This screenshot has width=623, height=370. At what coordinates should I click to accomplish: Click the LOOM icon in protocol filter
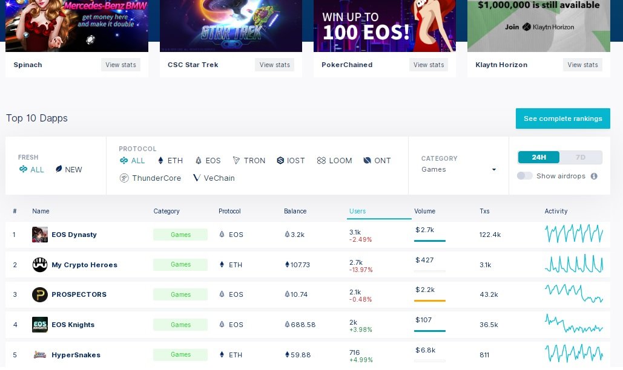[x=321, y=160]
